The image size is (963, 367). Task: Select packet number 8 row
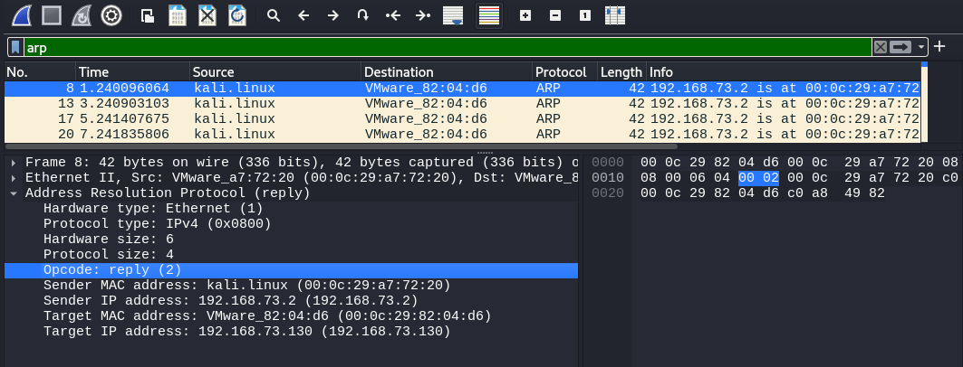(x=462, y=89)
